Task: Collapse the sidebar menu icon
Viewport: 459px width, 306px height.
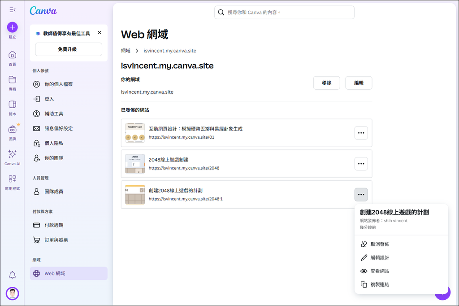Action: pos(12,10)
